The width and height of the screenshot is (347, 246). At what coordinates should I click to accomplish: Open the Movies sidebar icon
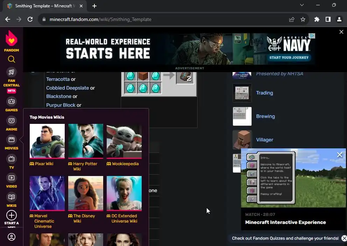[x=12, y=140]
